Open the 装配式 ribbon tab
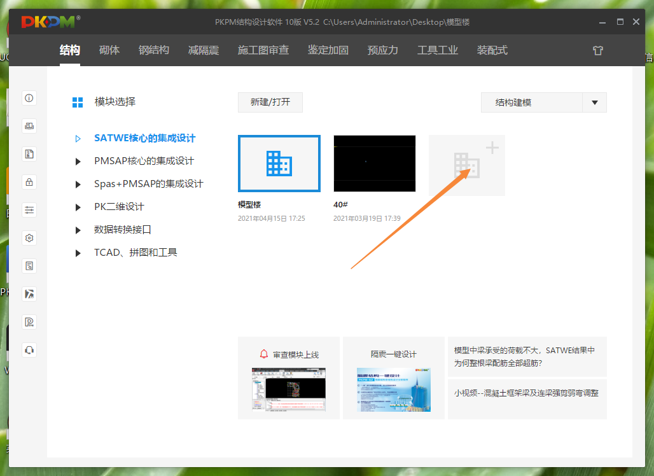 click(x=492, y=50)
